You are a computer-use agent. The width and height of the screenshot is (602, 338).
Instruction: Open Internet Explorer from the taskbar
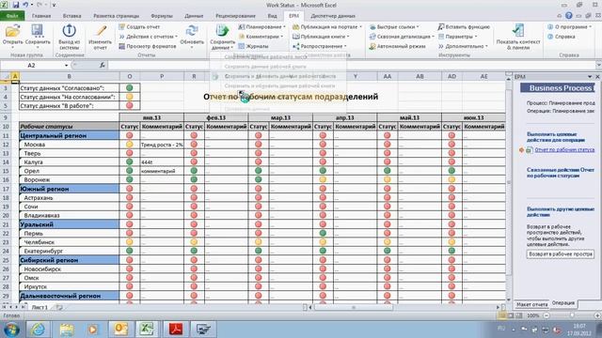coord(38,330)
